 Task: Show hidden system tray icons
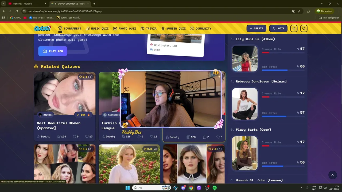301,188
